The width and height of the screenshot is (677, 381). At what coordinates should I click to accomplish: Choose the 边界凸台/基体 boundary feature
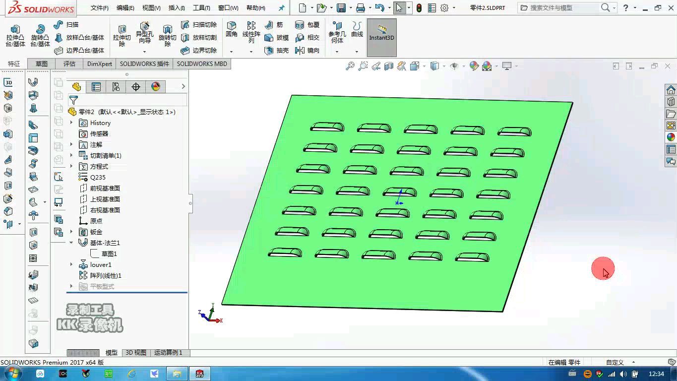coord(79,50)
